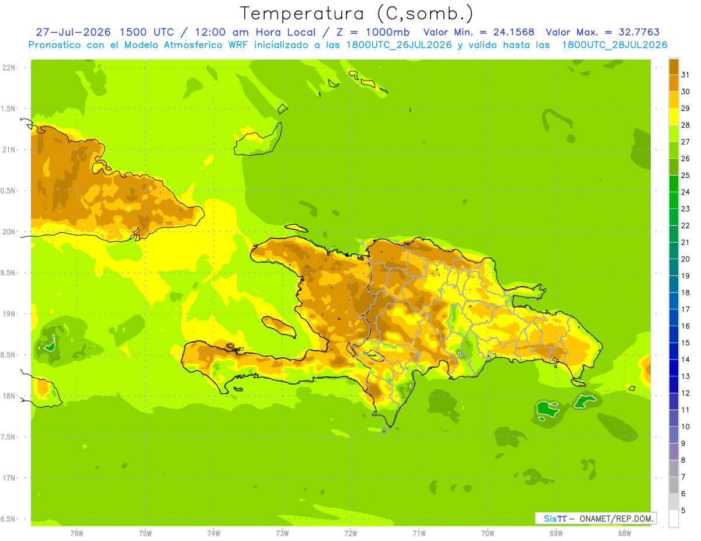Click the latitude axis label 22N
The height and width of the screenshot is (541, 701).
(9, 68)
